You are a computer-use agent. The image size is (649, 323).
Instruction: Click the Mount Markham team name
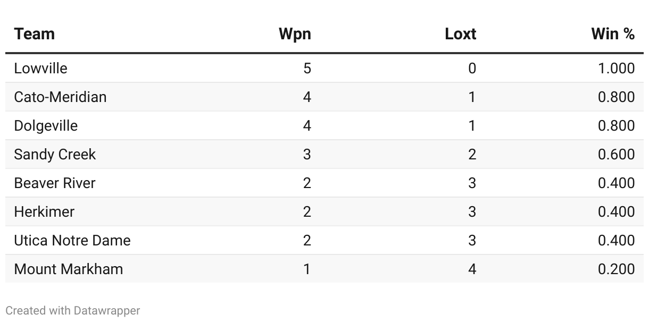tap(69, 269)
